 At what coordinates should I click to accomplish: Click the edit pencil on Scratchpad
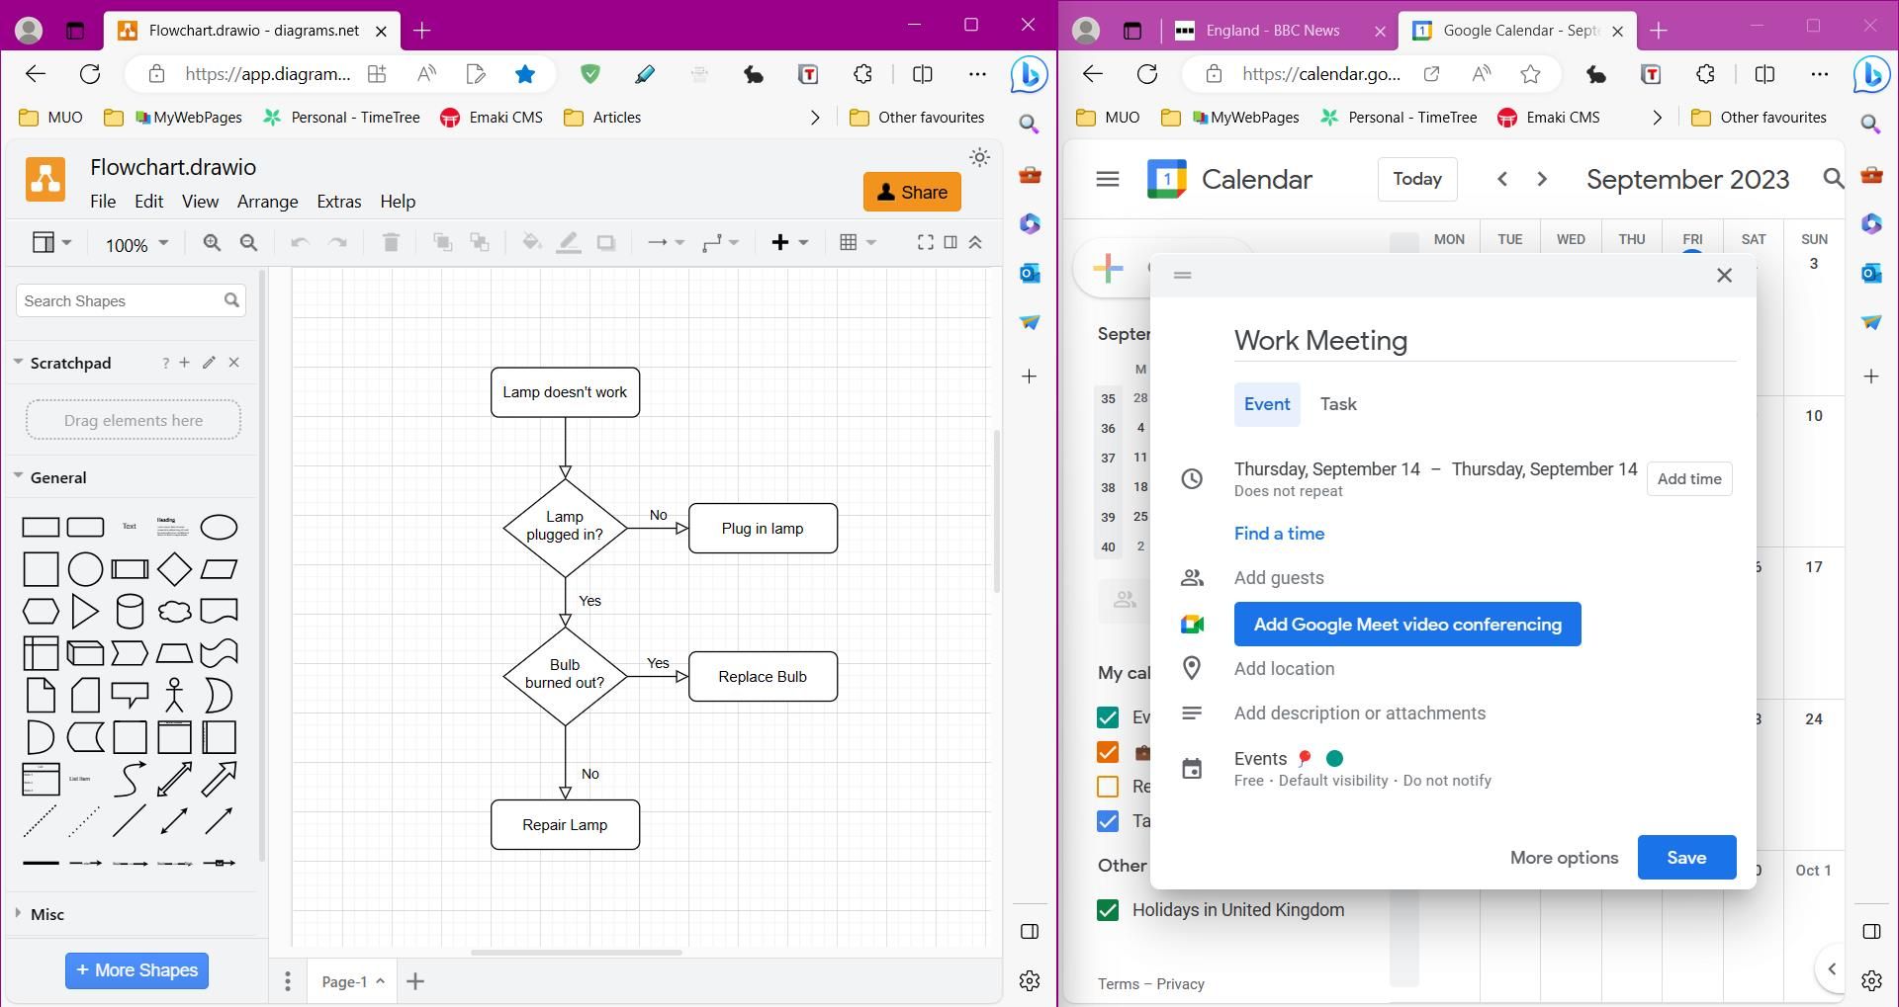(x=209, y=363)
